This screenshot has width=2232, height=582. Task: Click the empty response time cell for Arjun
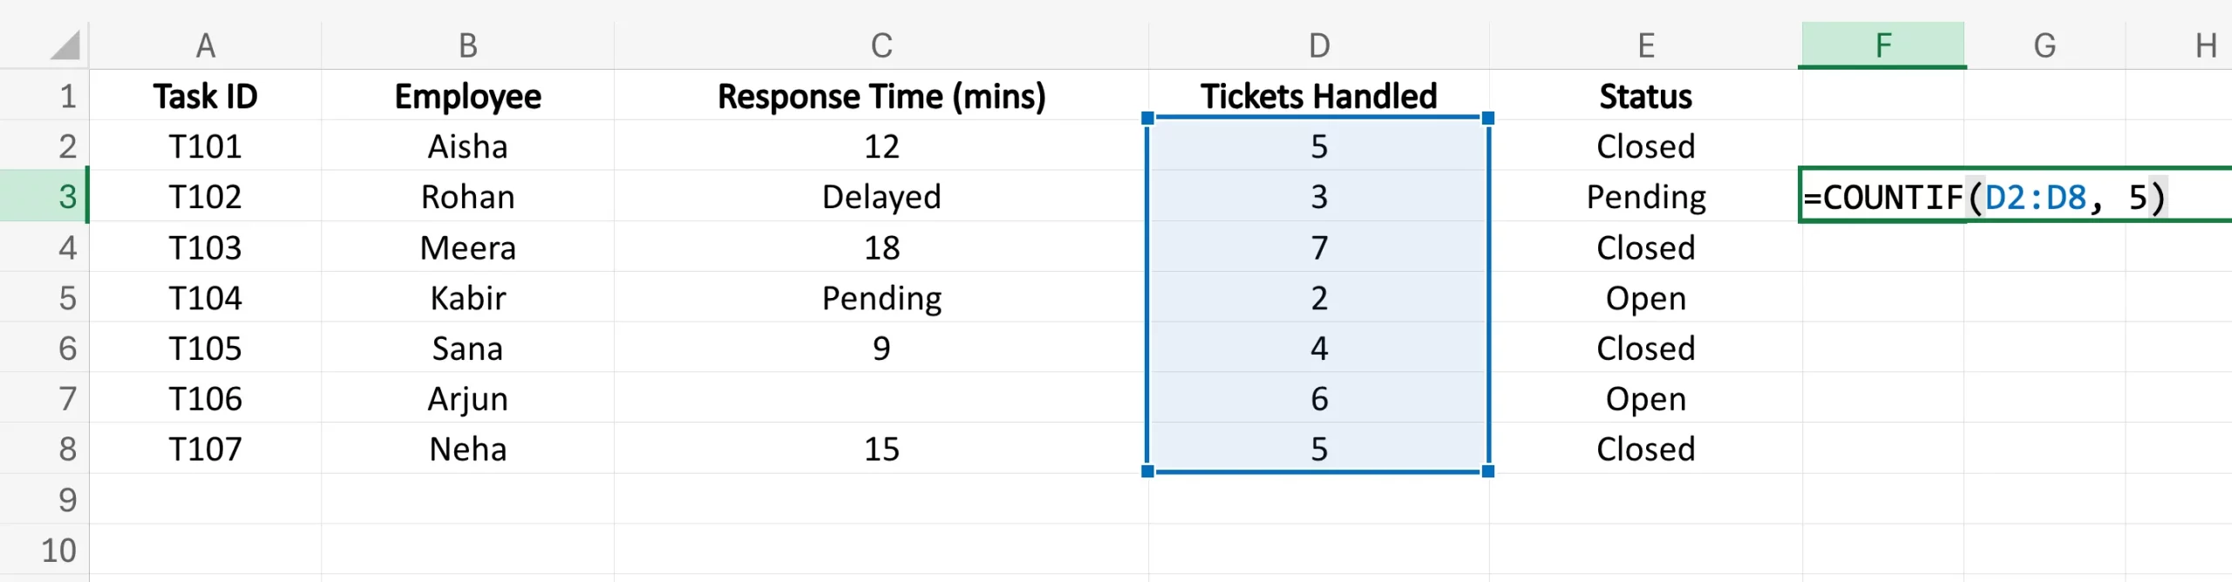pos(881,399)
